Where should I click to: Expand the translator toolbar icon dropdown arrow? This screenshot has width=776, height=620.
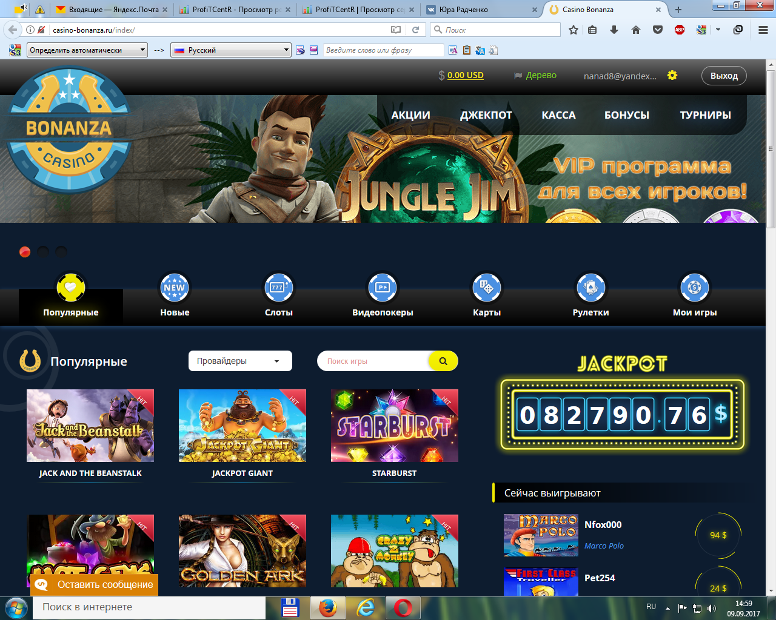pos(718,30)
